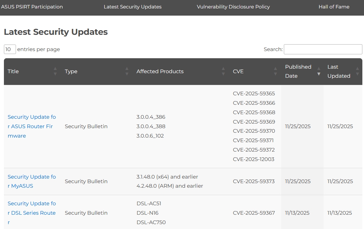Toggle Published Date sort order arrows
Viewport: 364px width, 229px height.
[x=319, y=72]
